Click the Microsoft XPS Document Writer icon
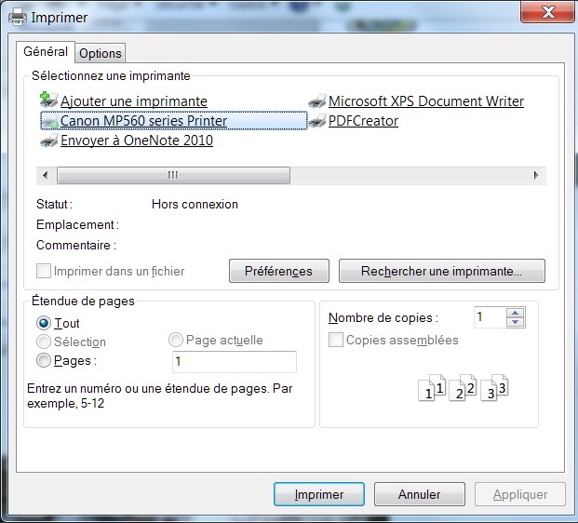This screenshot has height=523, width=578. [x=317, y=101]
